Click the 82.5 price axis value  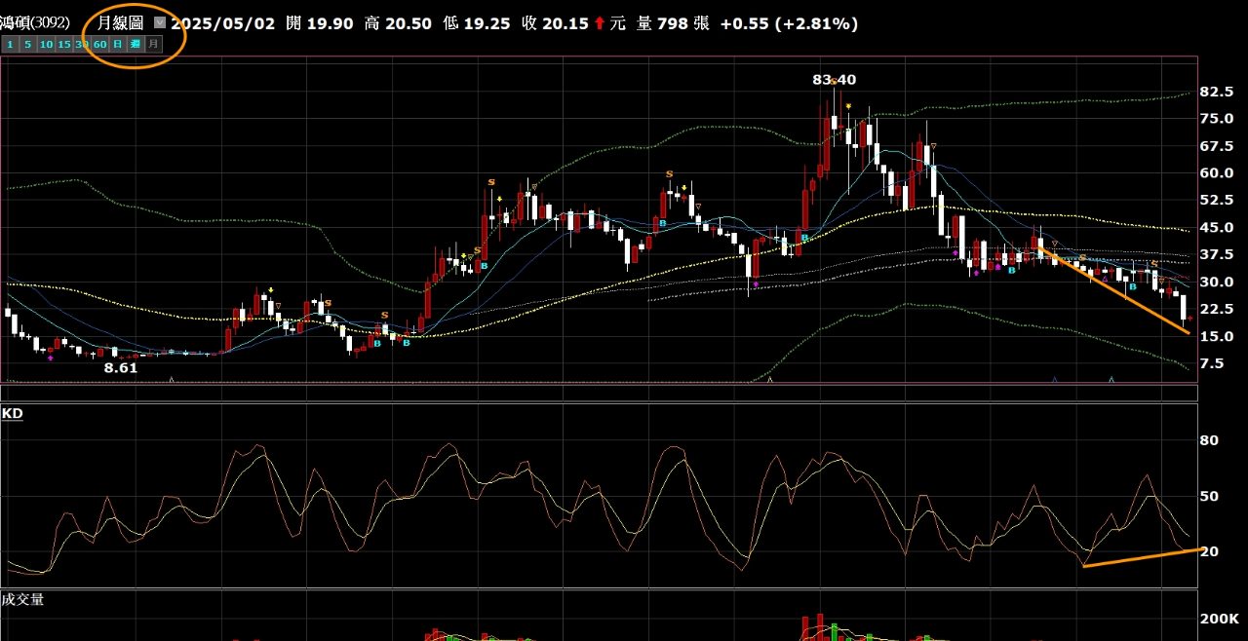[1218, 92]
